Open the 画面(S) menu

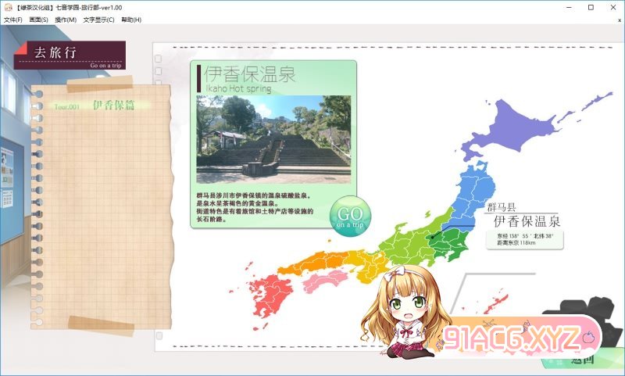pyautogui.click(x=39, y=20)
